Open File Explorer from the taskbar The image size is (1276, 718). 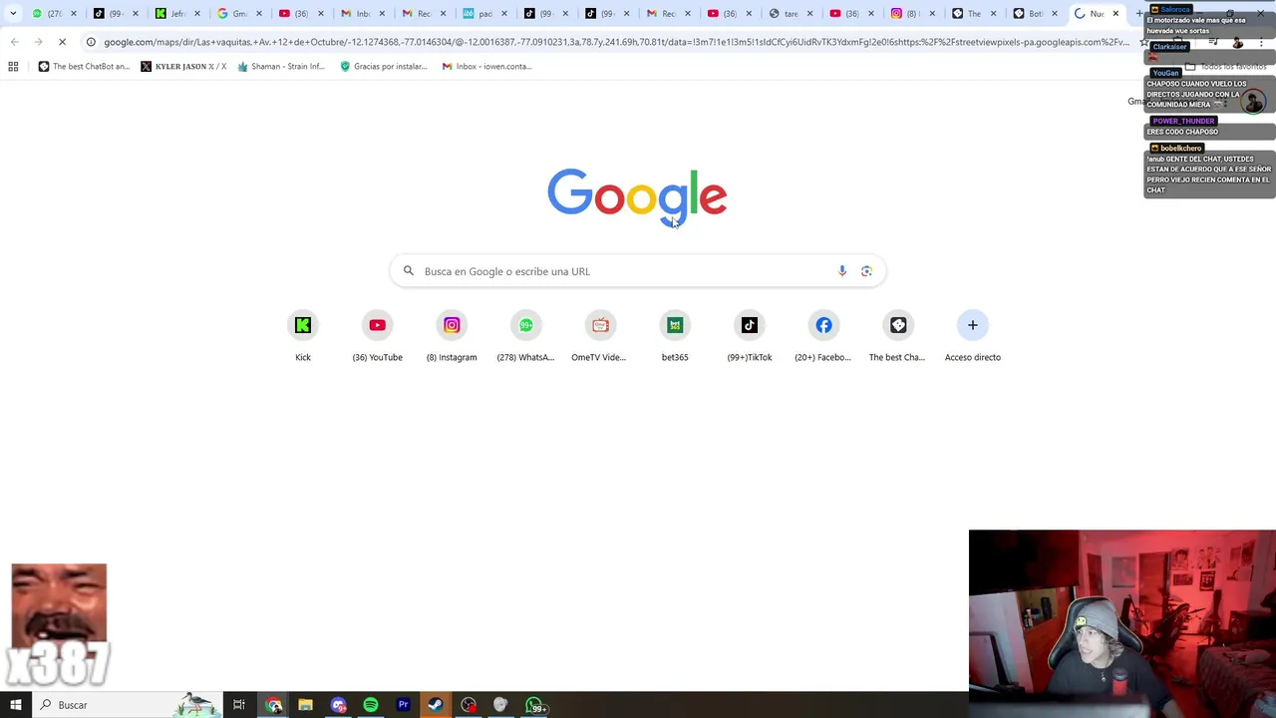(306, 705)
